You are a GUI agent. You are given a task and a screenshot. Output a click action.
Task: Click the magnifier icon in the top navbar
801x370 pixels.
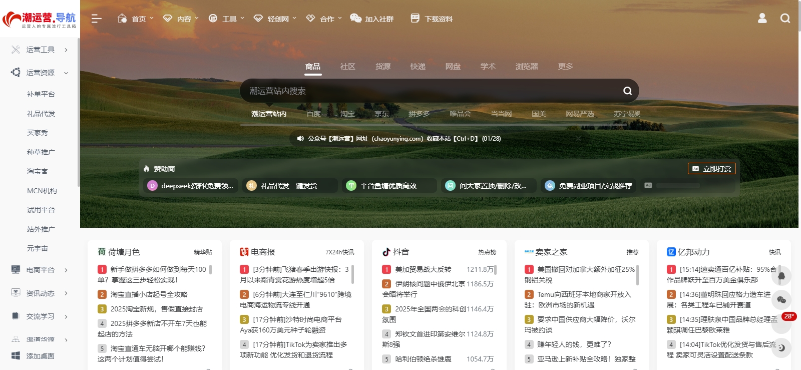785,19
